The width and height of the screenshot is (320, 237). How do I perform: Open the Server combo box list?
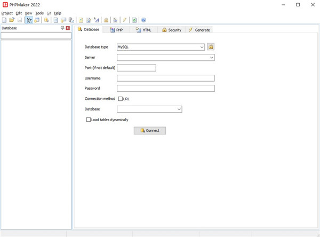click(x=212, y=57)
